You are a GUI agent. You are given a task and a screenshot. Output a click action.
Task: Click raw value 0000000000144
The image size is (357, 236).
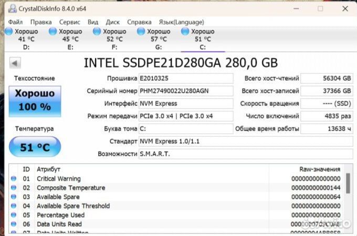tap(316, 188)
